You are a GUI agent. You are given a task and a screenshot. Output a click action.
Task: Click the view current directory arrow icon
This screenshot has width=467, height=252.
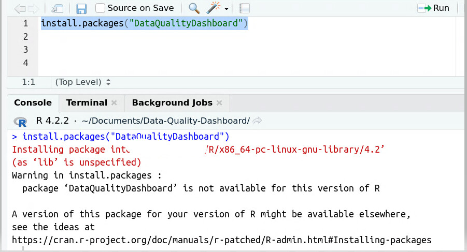(x=258, y=121)
